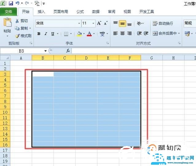Open the font size 11 dropdown
This screenshot has width=196, height=166.
pos(93,23)
